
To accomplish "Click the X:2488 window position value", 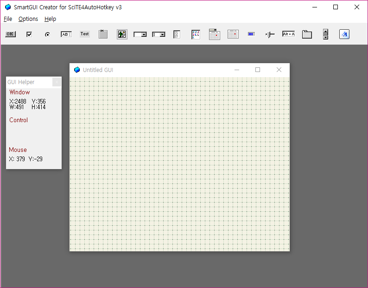I will pos(18,101).
